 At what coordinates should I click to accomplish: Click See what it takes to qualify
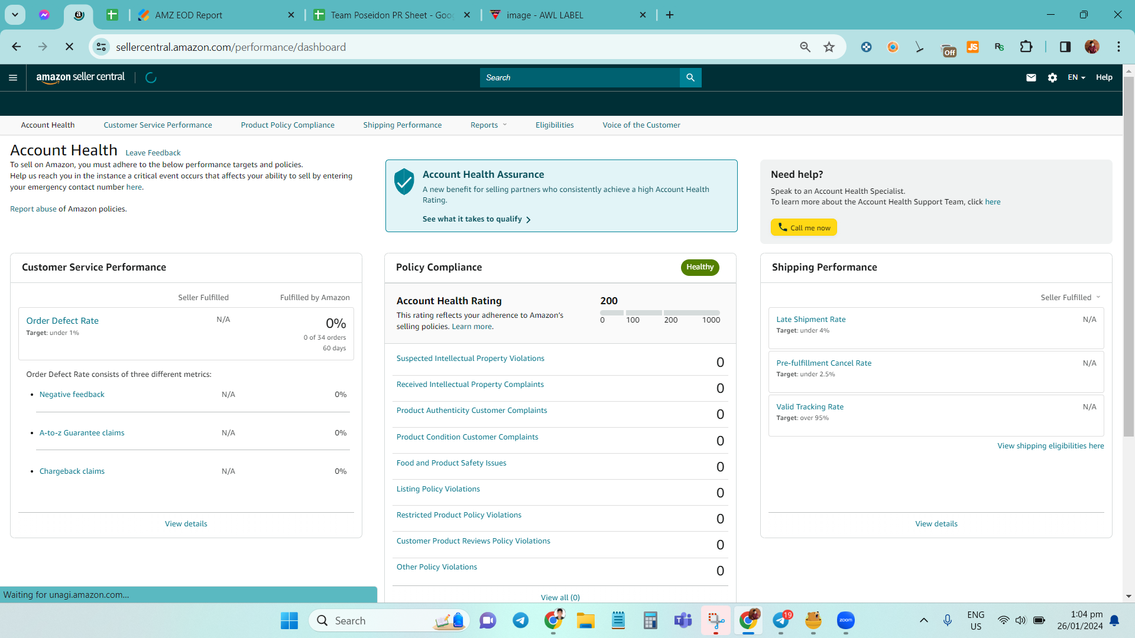click(x=476, y=219)
